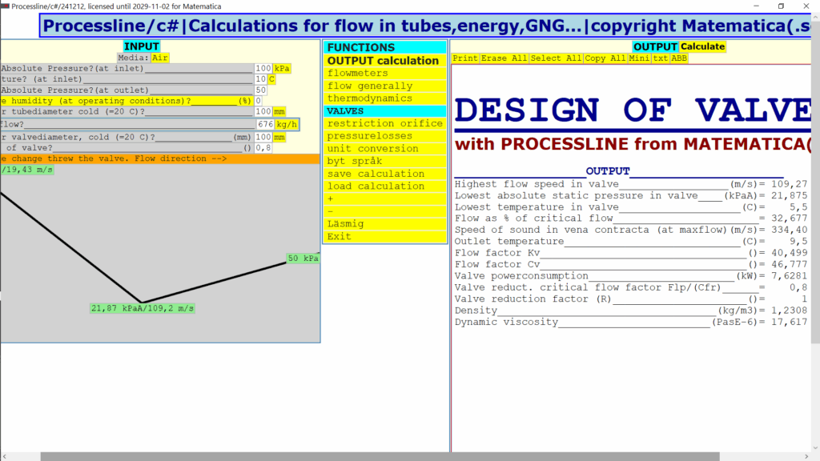Select thermodynamics from the functions list
The image size is (820, 461).
tap(369, 98)
